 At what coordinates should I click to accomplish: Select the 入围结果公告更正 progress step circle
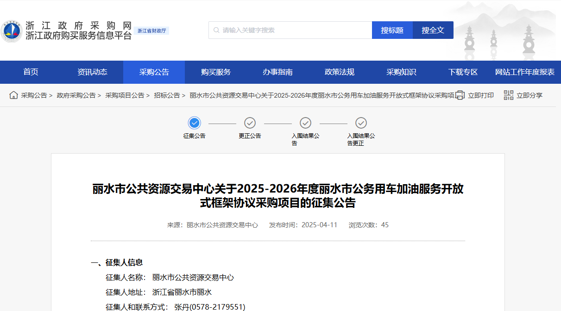click(361, 123)
